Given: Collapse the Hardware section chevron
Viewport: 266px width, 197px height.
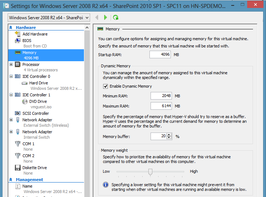Looking at the screenshot, I should coord(11,27).
